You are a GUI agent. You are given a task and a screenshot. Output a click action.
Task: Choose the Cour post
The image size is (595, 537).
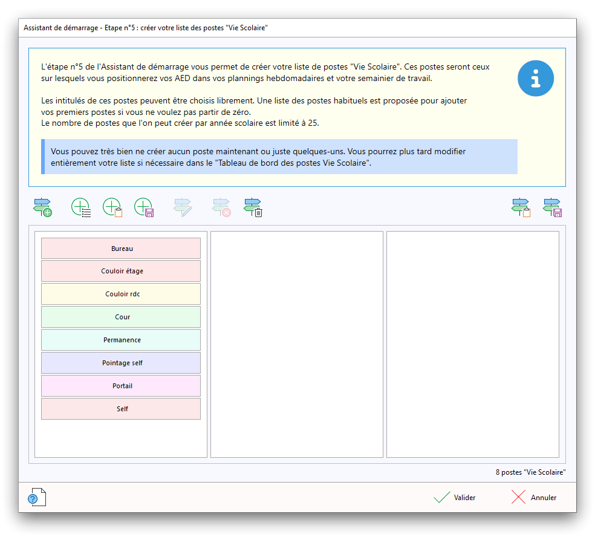[121, 317]
